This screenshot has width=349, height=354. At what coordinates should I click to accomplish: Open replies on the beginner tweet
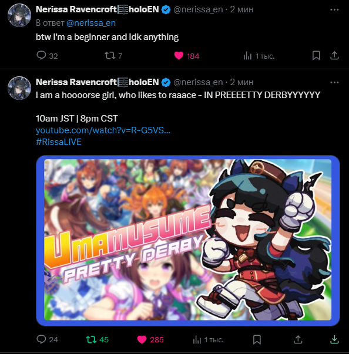point(47,56)
